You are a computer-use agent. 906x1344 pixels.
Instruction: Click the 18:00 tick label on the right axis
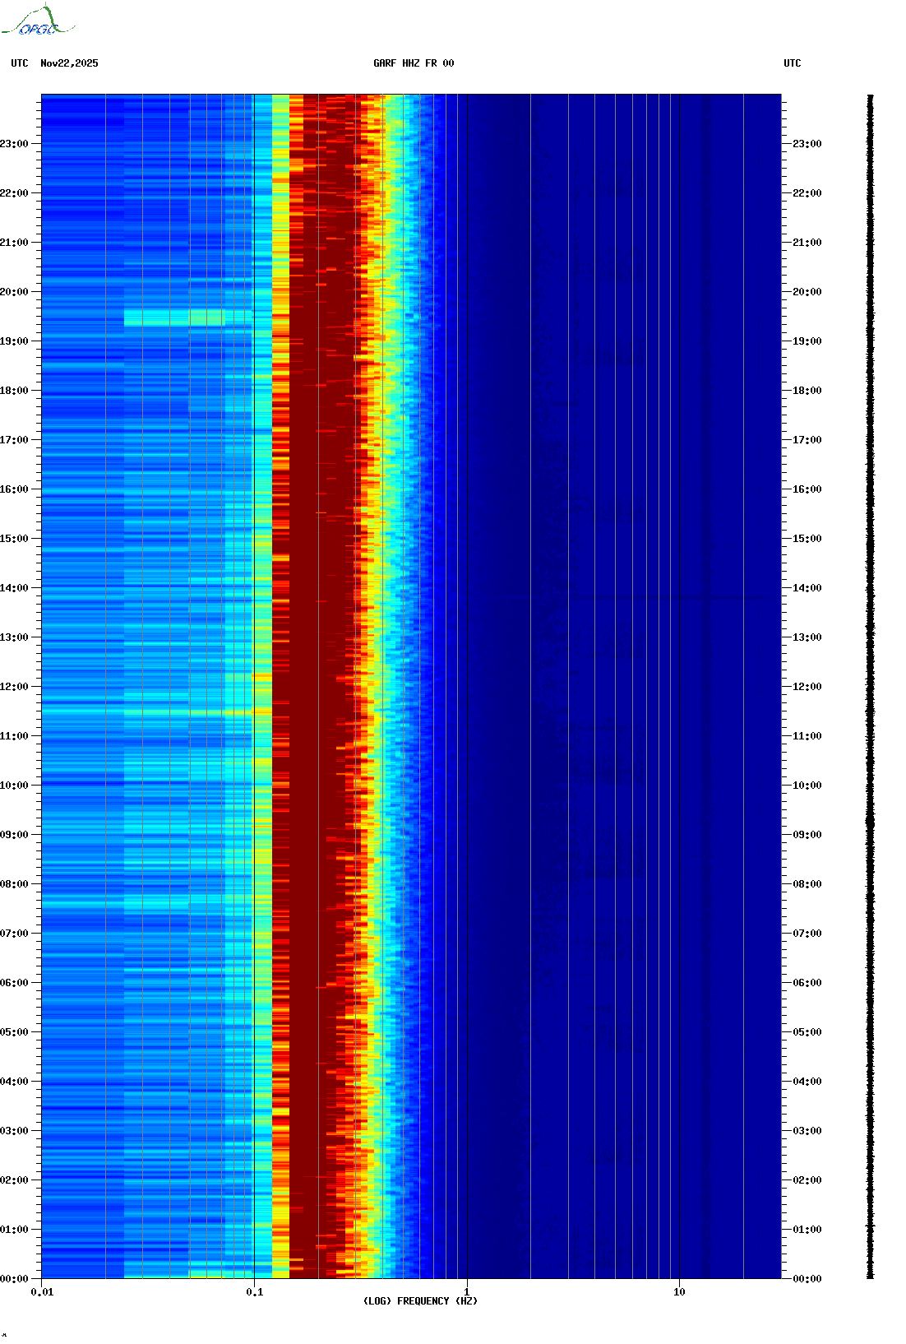coord(807,391)
